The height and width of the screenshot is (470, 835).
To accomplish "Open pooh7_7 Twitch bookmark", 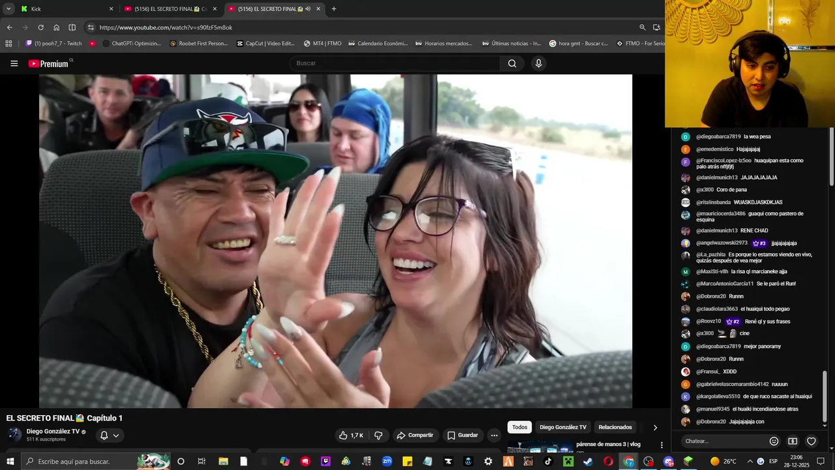I will click(53, 44).
